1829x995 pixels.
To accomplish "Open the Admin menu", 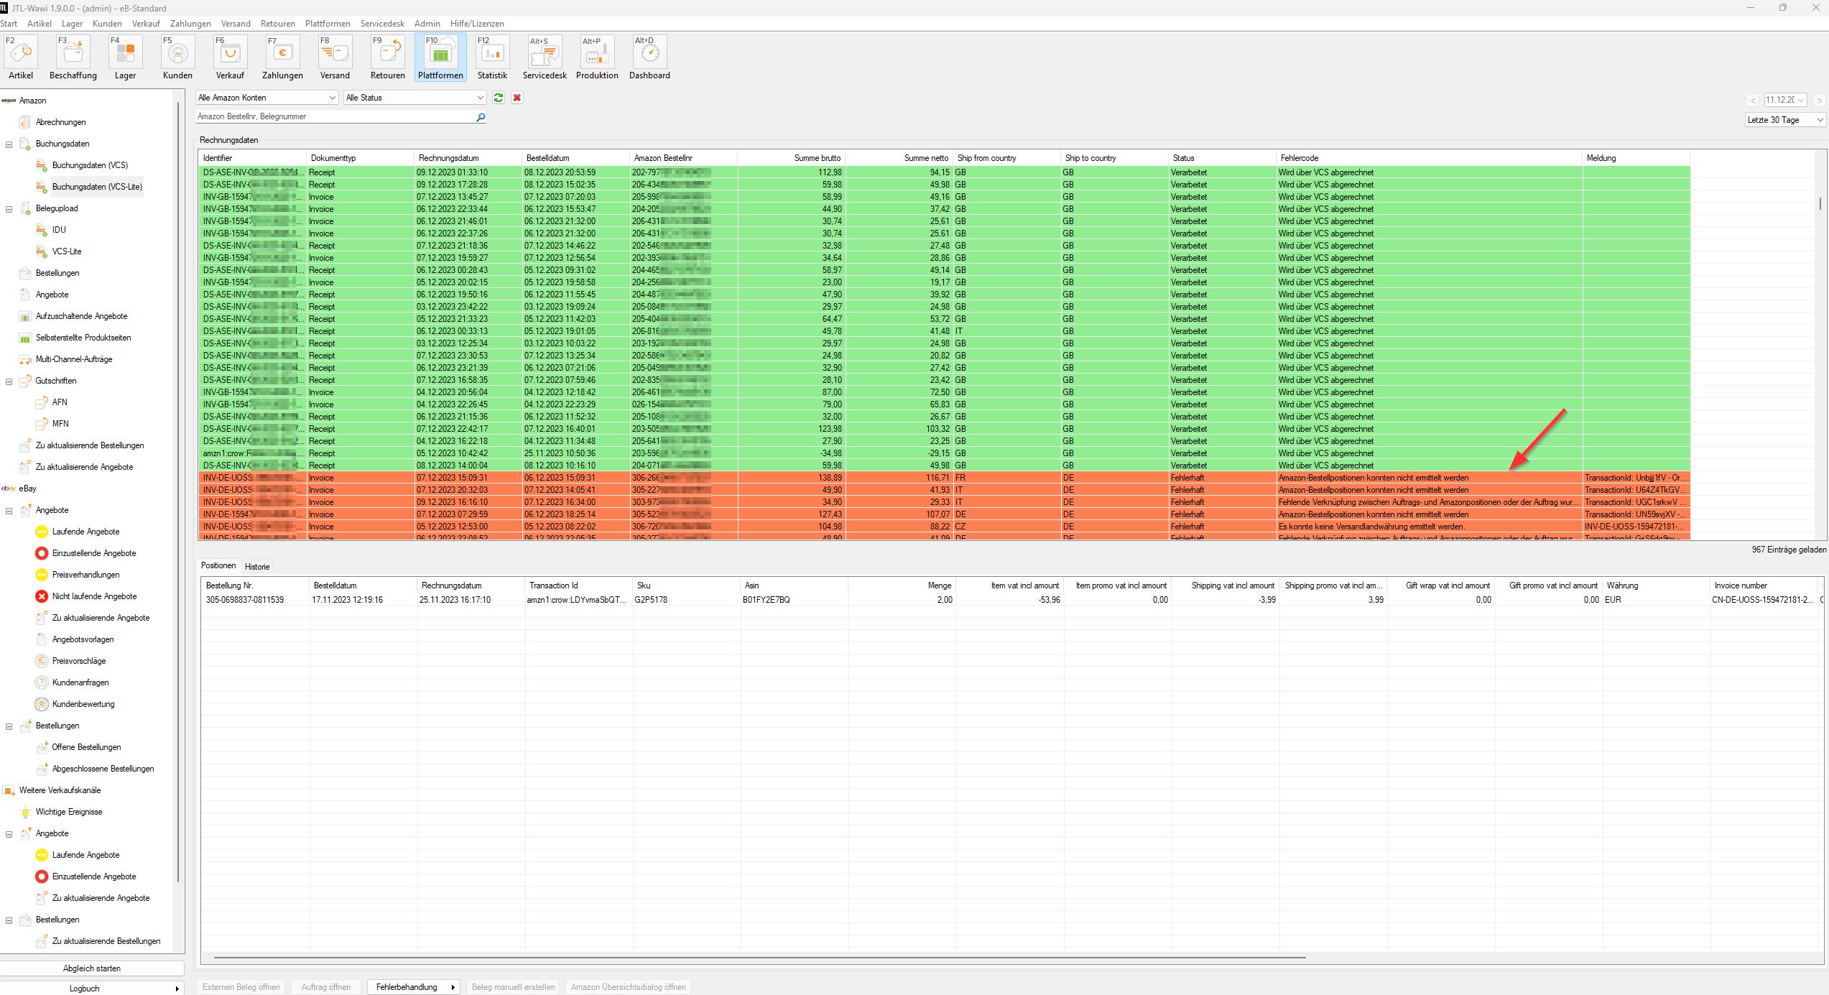I will click(427, 24).
